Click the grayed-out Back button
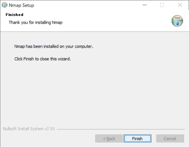 109,139
